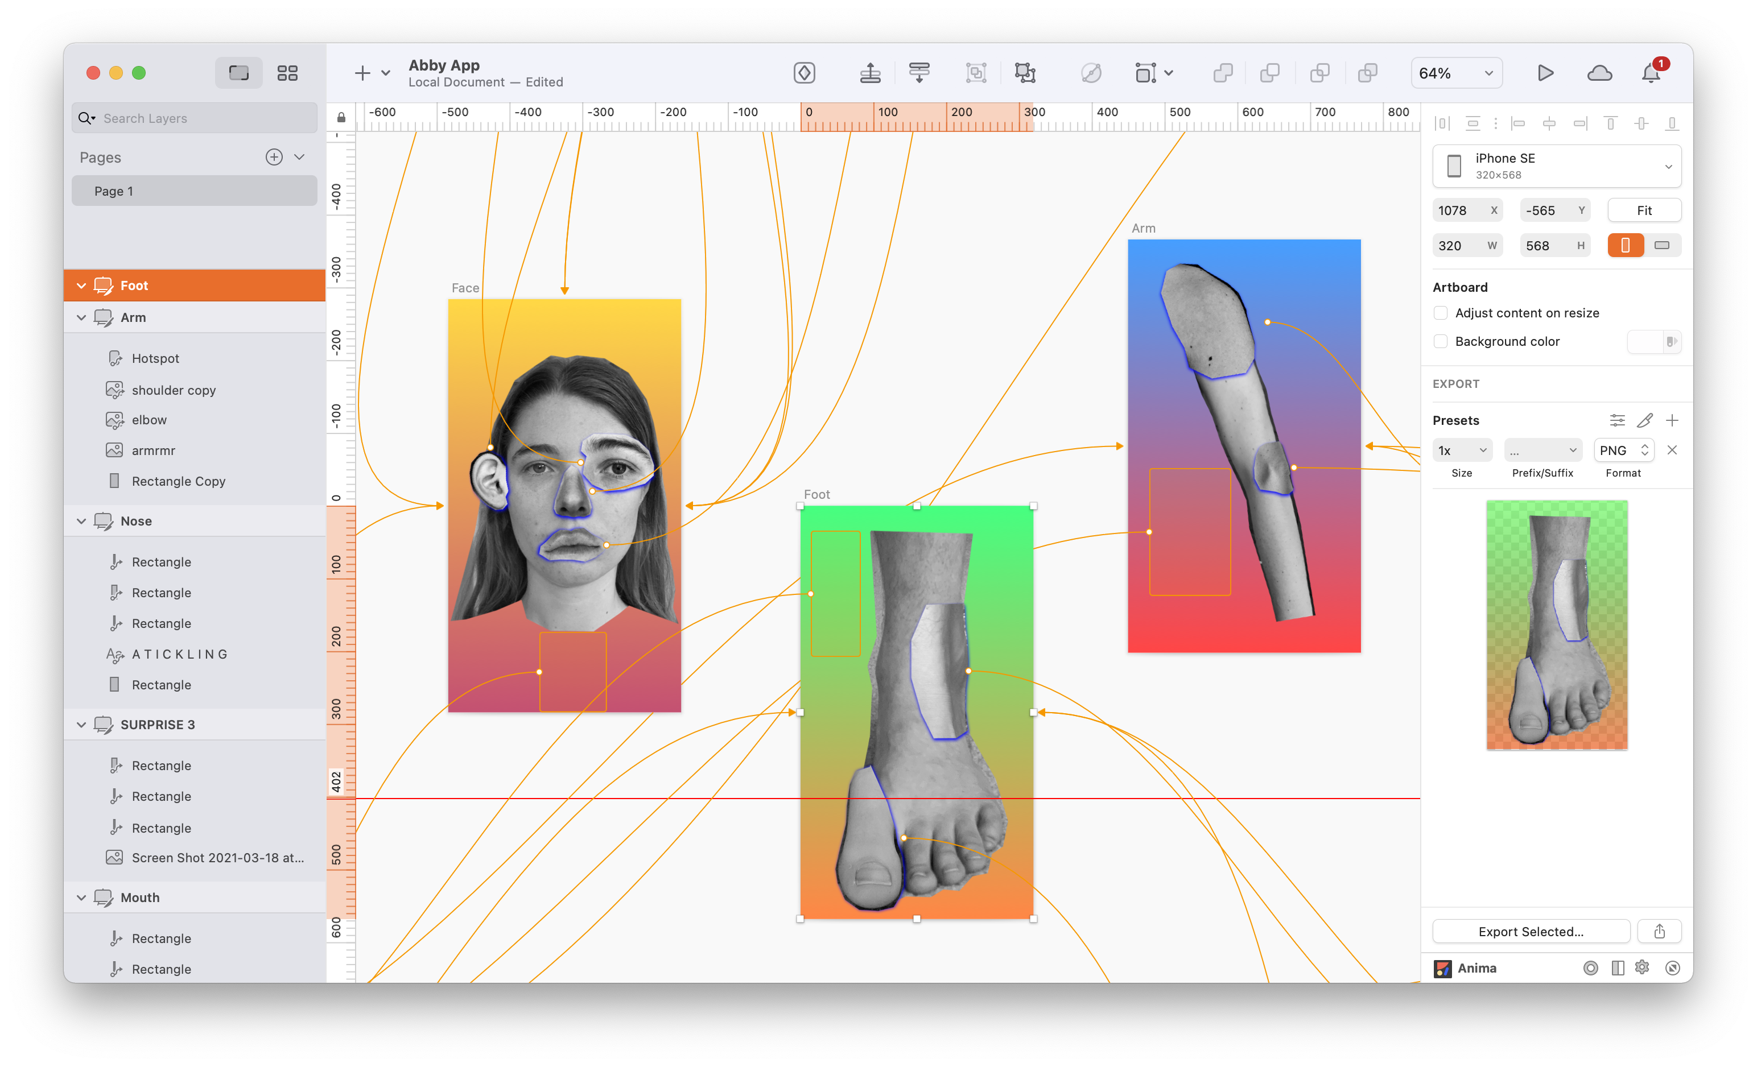Collapse the Nose artboard group
The height and width of the screenshot is (1067, 1757).
coord(81,521)
